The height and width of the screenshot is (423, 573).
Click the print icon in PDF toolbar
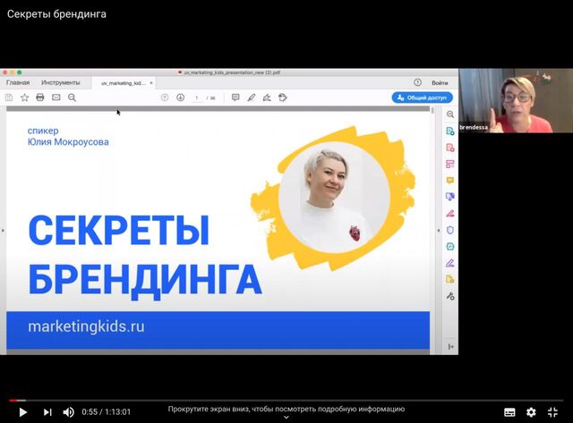tap(40, 97)
